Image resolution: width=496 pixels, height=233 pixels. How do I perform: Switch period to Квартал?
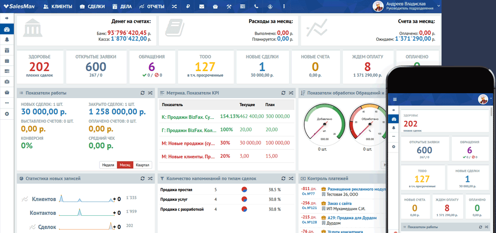pos(142,165)
